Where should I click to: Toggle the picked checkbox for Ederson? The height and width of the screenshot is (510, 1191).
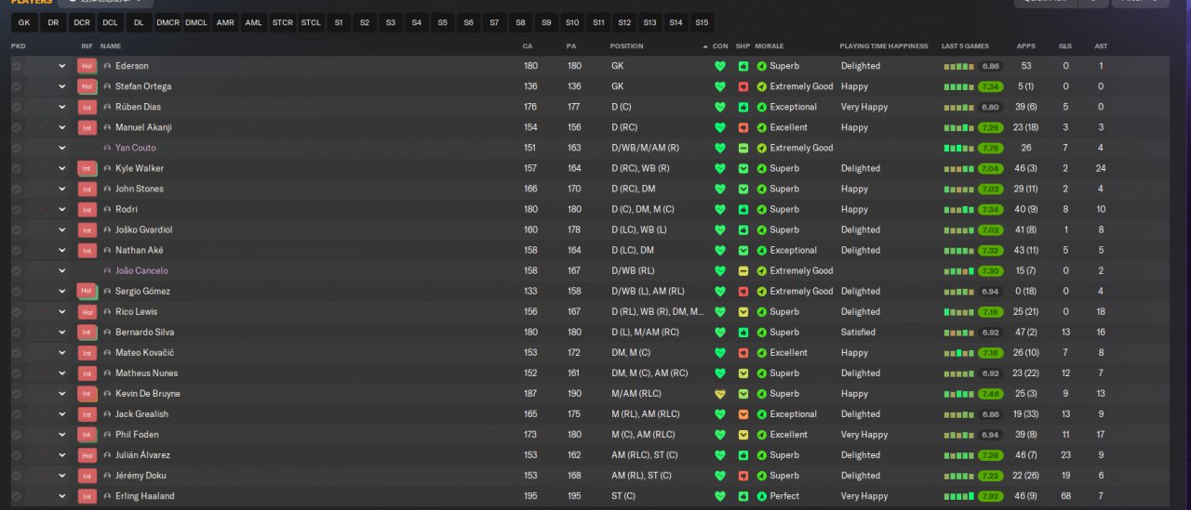tap(16, 66)
